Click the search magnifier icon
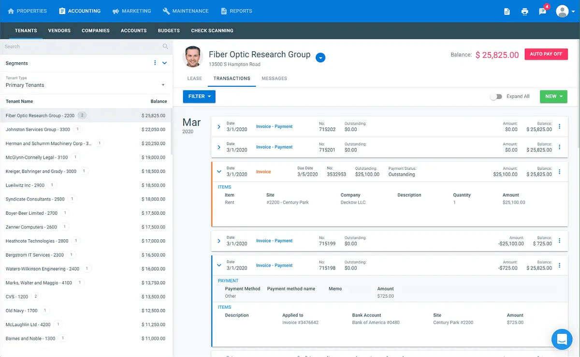 point(165,47)
